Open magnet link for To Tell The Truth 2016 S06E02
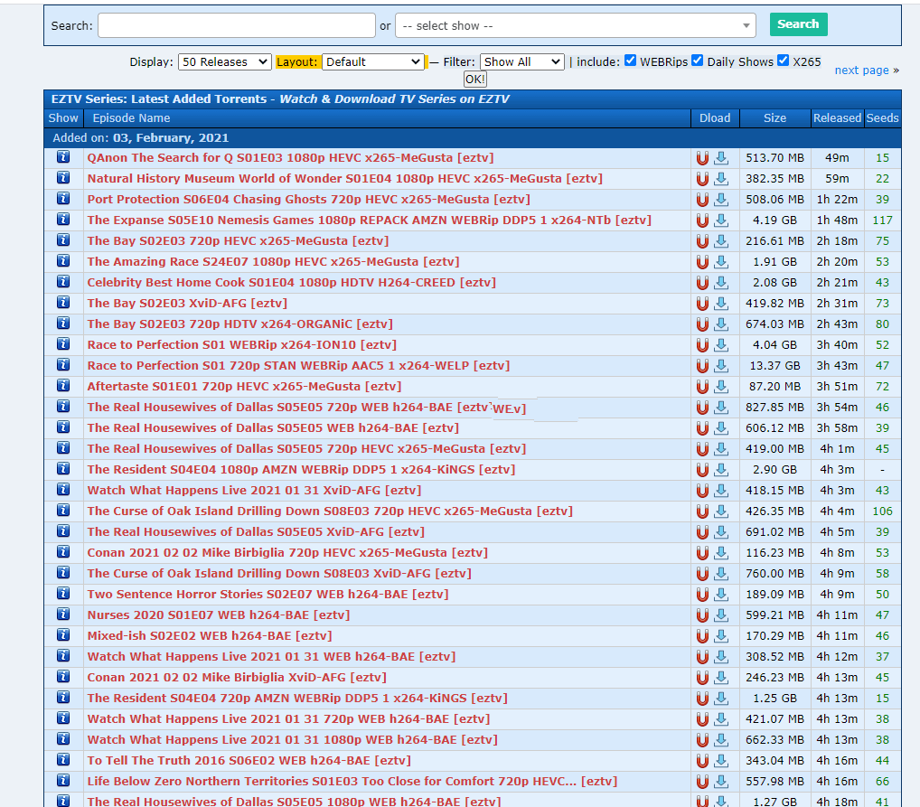 [x=702, y=761]
